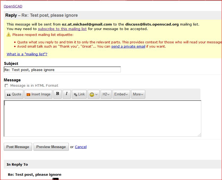
Task: Focus the Message body text area
Action: 102,118
